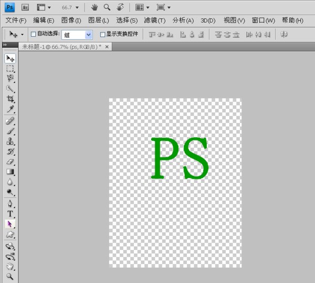Click the Photoshop logo icon
The width and height of the screenshot is (315, 283).
9,7
